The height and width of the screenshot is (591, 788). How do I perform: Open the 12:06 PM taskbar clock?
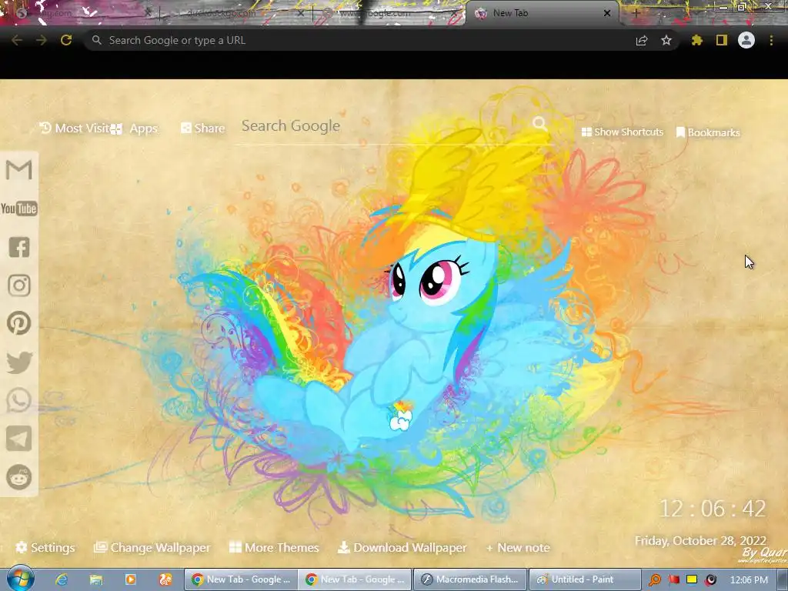749,580
